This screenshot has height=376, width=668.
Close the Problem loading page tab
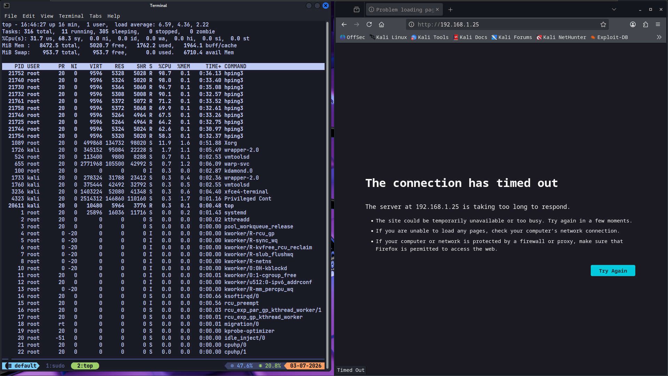(x=437, y=10)
